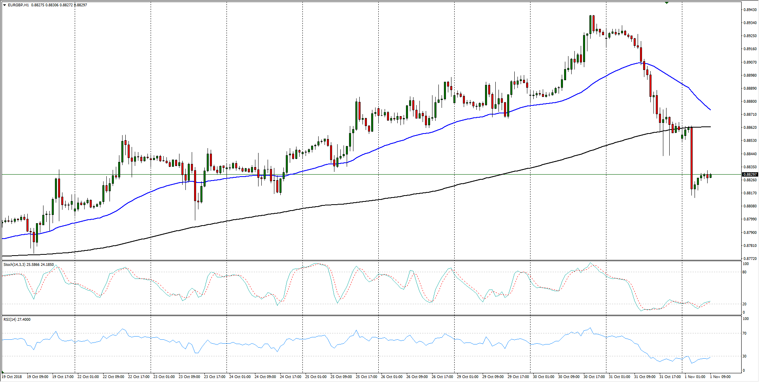
Task: Click the 19 Oct 2018 date label
Action: (x=12, y=377)
